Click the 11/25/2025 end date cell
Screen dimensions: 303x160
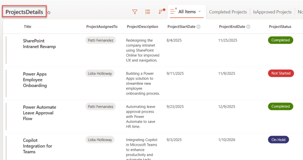228,40
